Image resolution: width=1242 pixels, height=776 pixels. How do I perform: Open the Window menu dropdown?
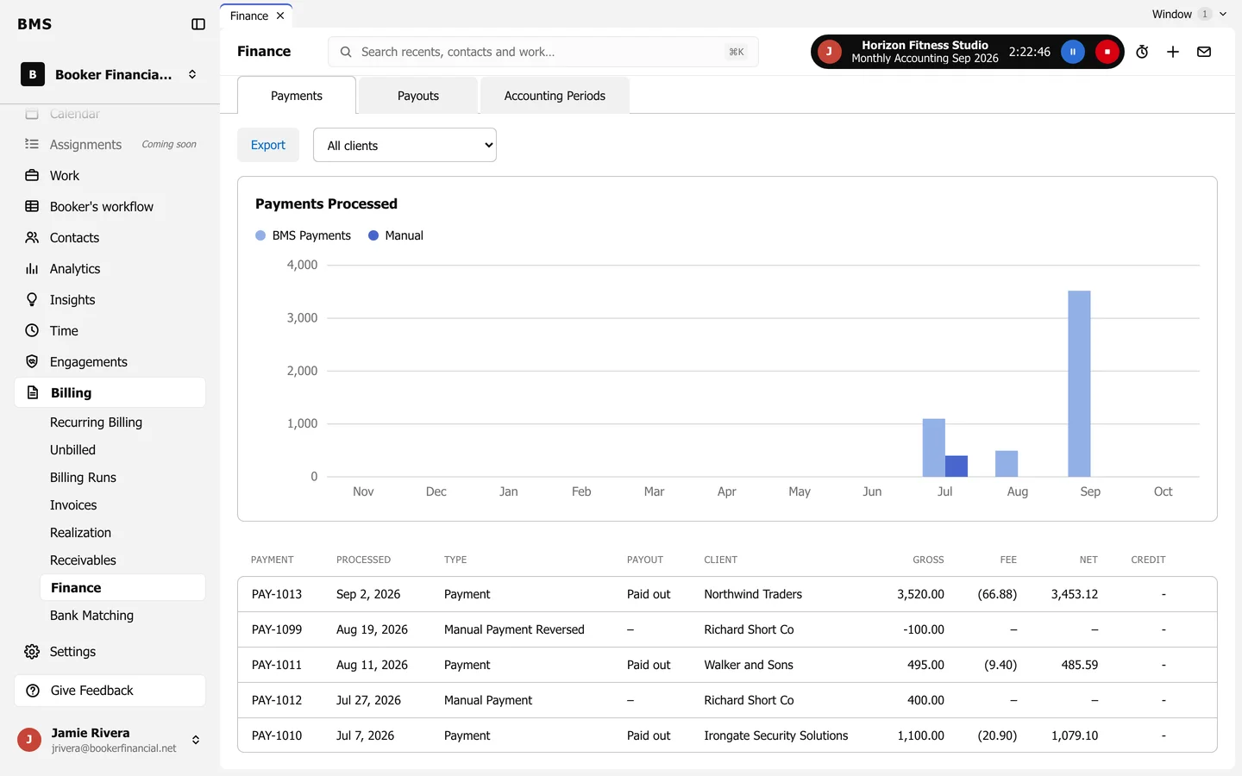[x=1189, y=14]
